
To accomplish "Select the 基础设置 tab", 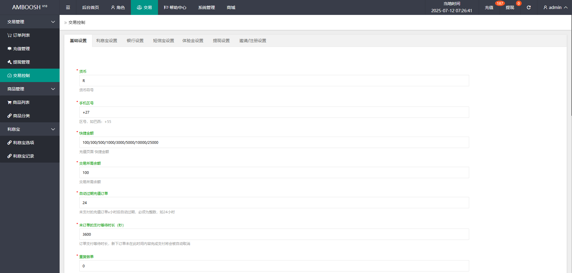I will click(78, 41).
